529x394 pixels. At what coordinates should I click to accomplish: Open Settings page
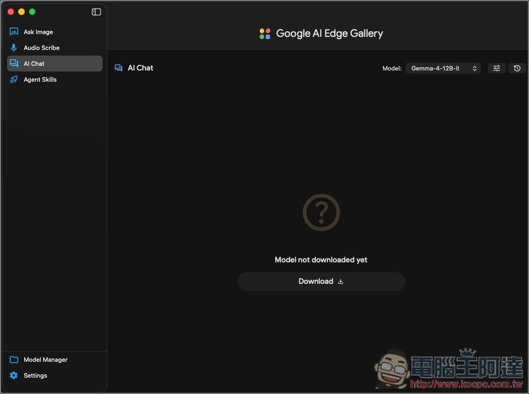point(54,375)
